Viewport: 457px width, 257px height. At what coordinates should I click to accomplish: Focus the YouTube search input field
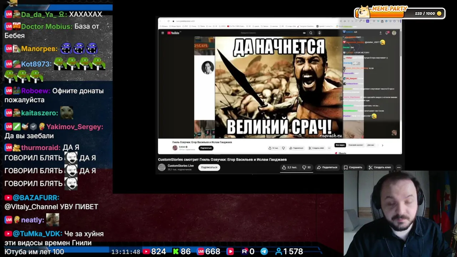point(271,33)
